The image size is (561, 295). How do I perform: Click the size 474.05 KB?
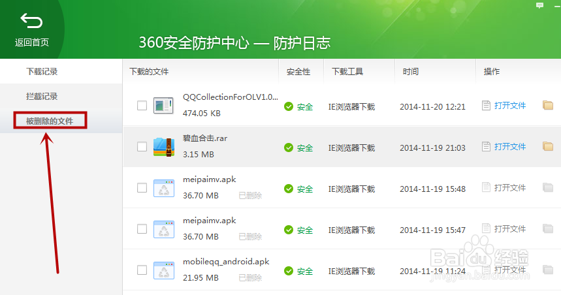point(202,114)
